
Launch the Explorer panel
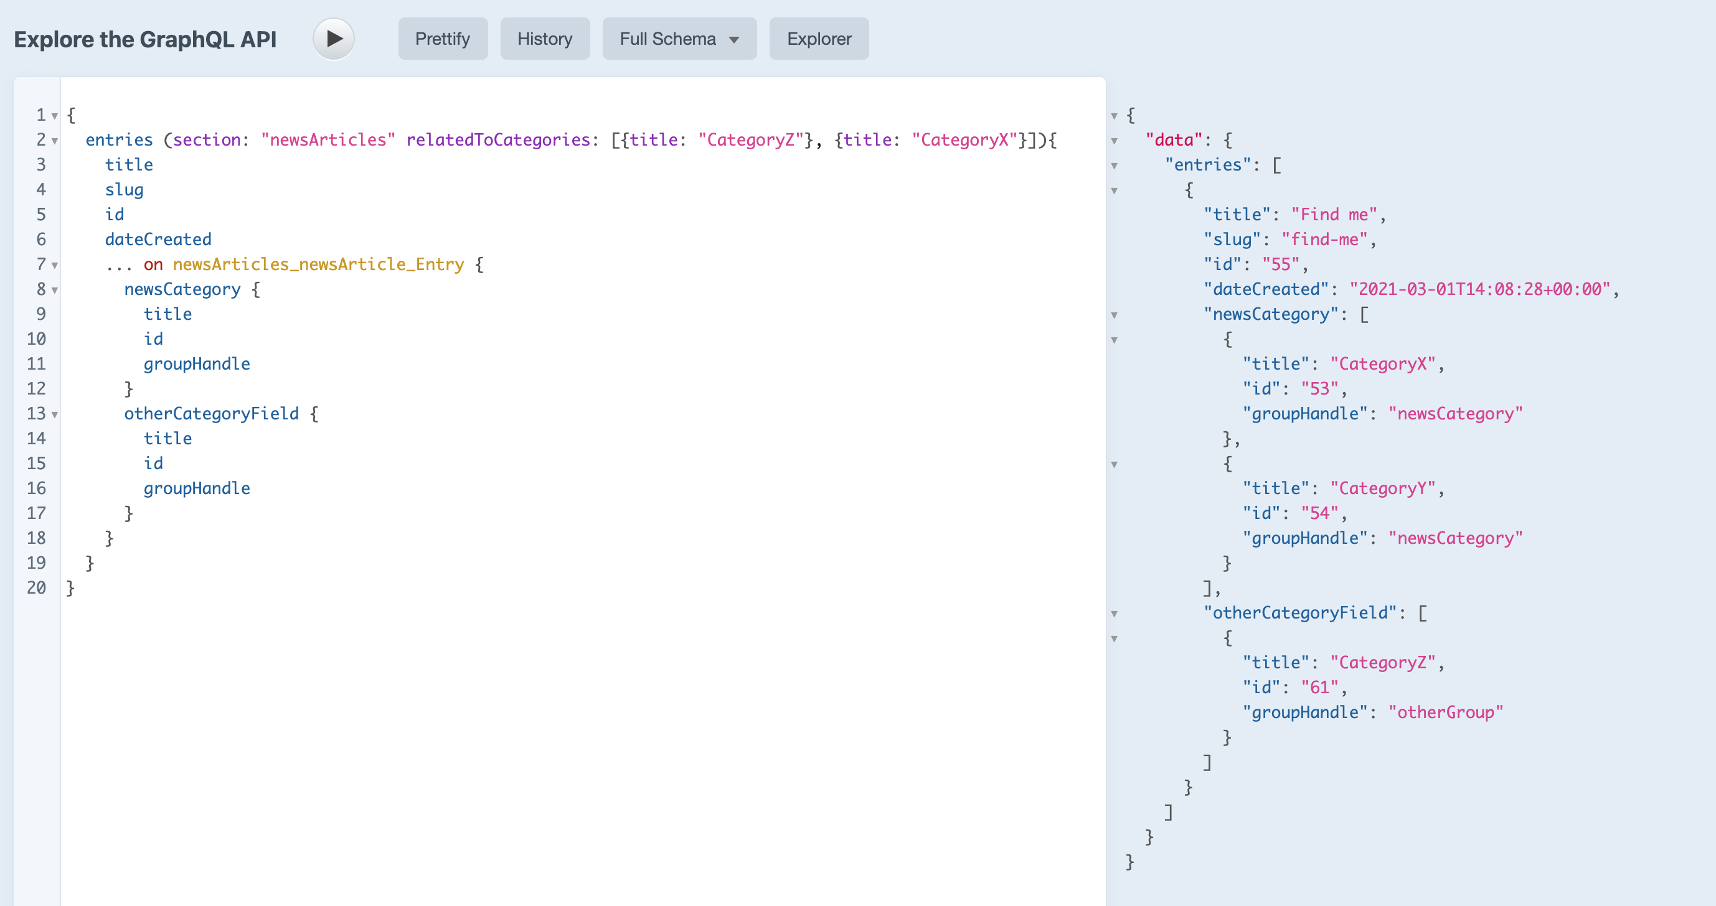pos(819,39)
